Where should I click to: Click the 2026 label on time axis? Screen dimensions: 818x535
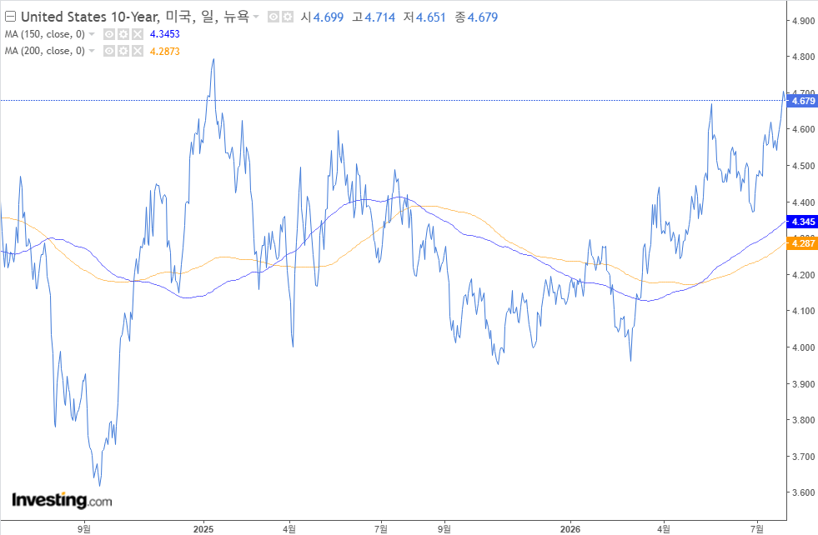(x=570, y=529)
